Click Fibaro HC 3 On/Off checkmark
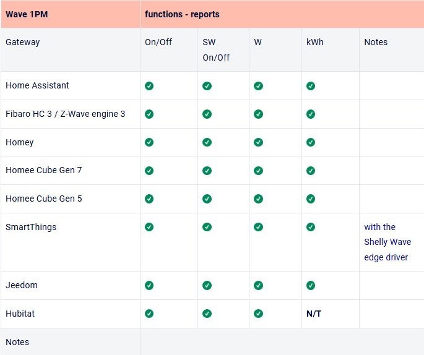424x355 pixels. pyautogui.click(x=149, y=114)
